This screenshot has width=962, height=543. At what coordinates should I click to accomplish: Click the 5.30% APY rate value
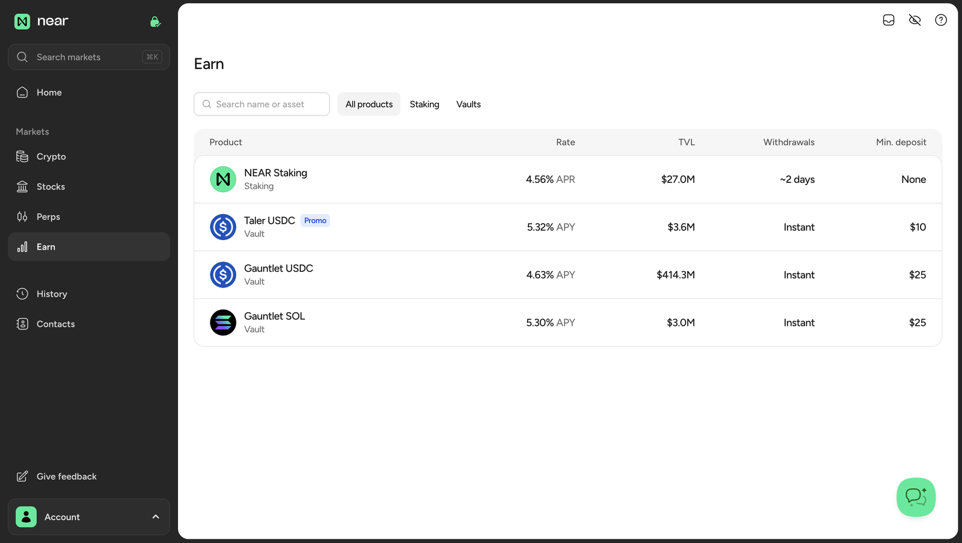coord(550,322)
